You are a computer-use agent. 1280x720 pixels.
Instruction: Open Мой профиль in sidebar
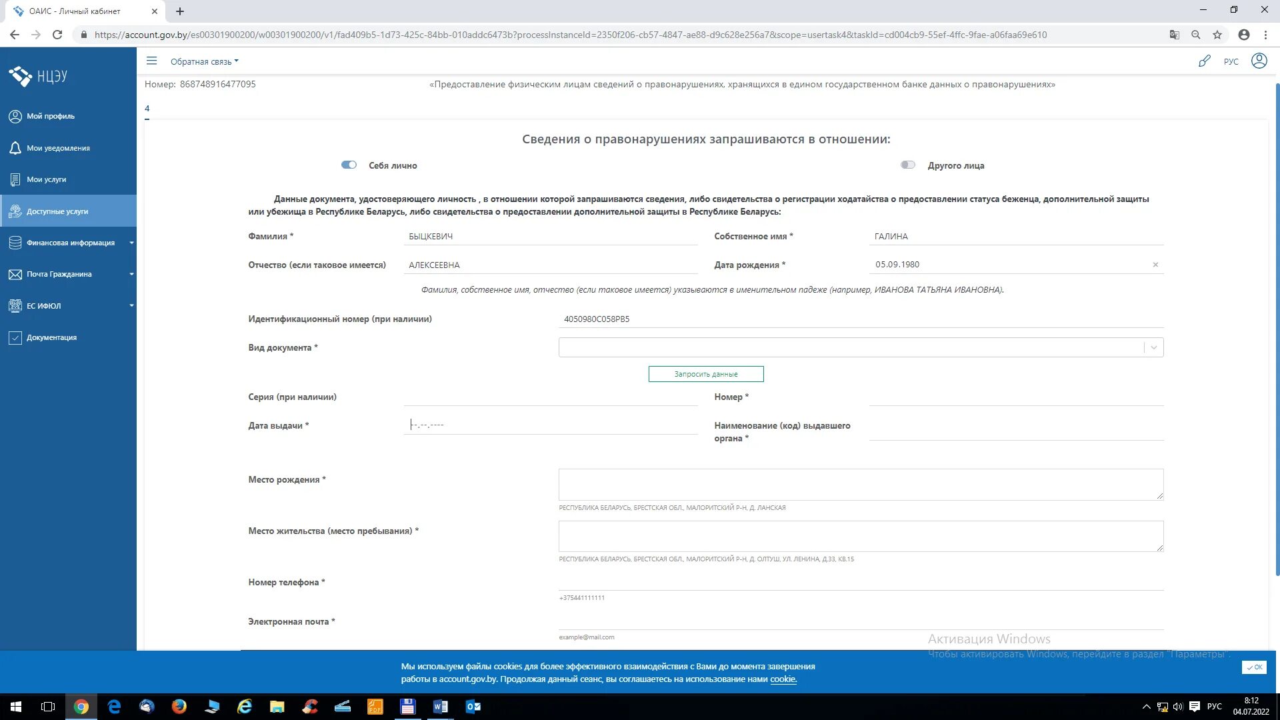pyautogui.click(x=50, y=116)
